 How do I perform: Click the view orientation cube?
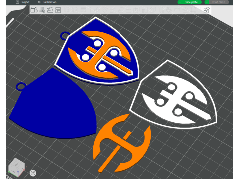[x=16, y=167]
